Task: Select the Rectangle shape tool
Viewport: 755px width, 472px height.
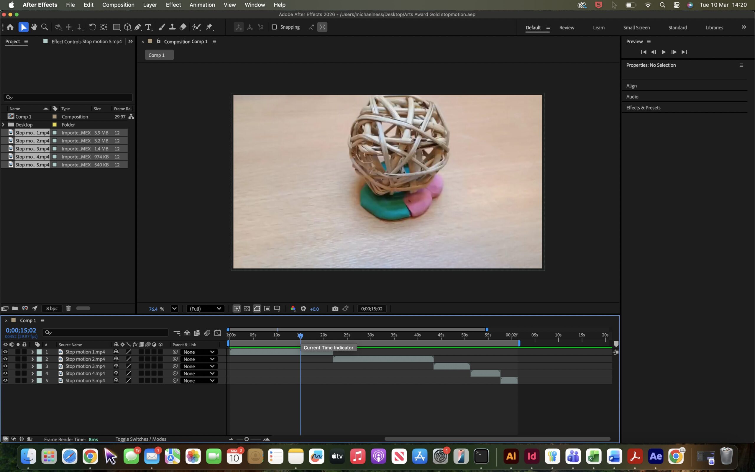Action: coord(116,27)
